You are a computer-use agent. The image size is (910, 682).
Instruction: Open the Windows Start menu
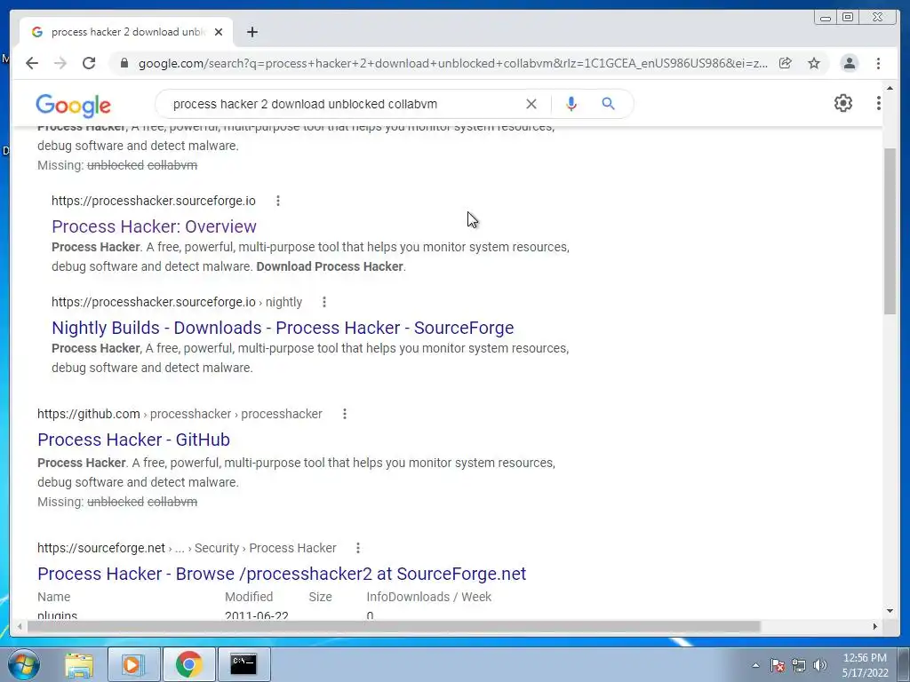(x=24, y=664)
